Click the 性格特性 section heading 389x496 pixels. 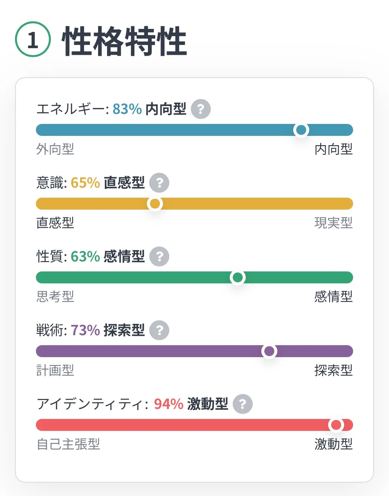pos(124,41)
